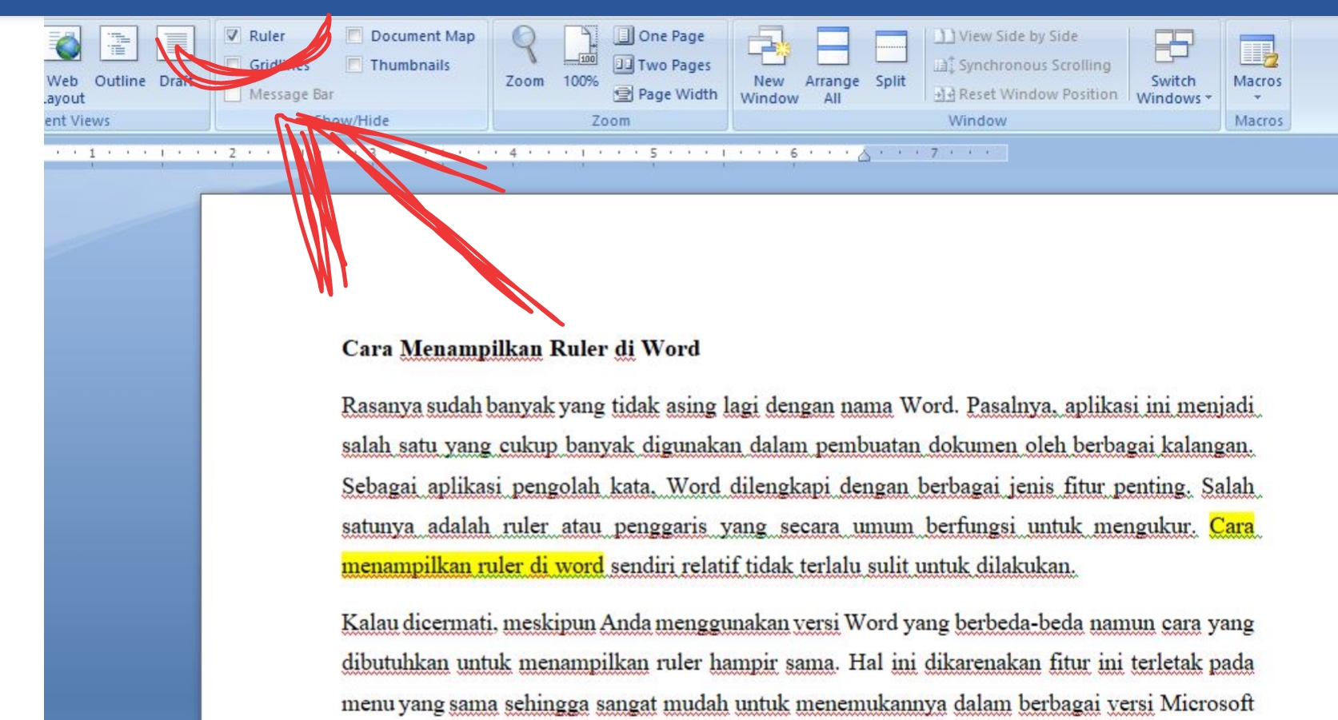Click the heading 'Cara Menampilkan Ruler di Word'
This screenshot has width=1338, height=720.
(521, 348)
